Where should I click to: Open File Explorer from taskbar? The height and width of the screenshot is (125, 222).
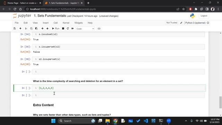(108, 121)
